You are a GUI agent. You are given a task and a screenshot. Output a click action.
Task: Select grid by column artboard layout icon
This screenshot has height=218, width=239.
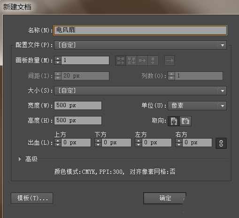[x=131, y=61]
